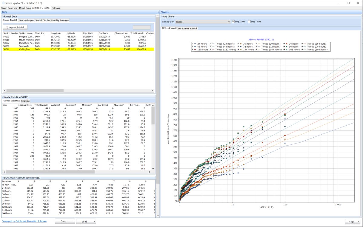Open the Monthly Averages tab

click(60, 20)
